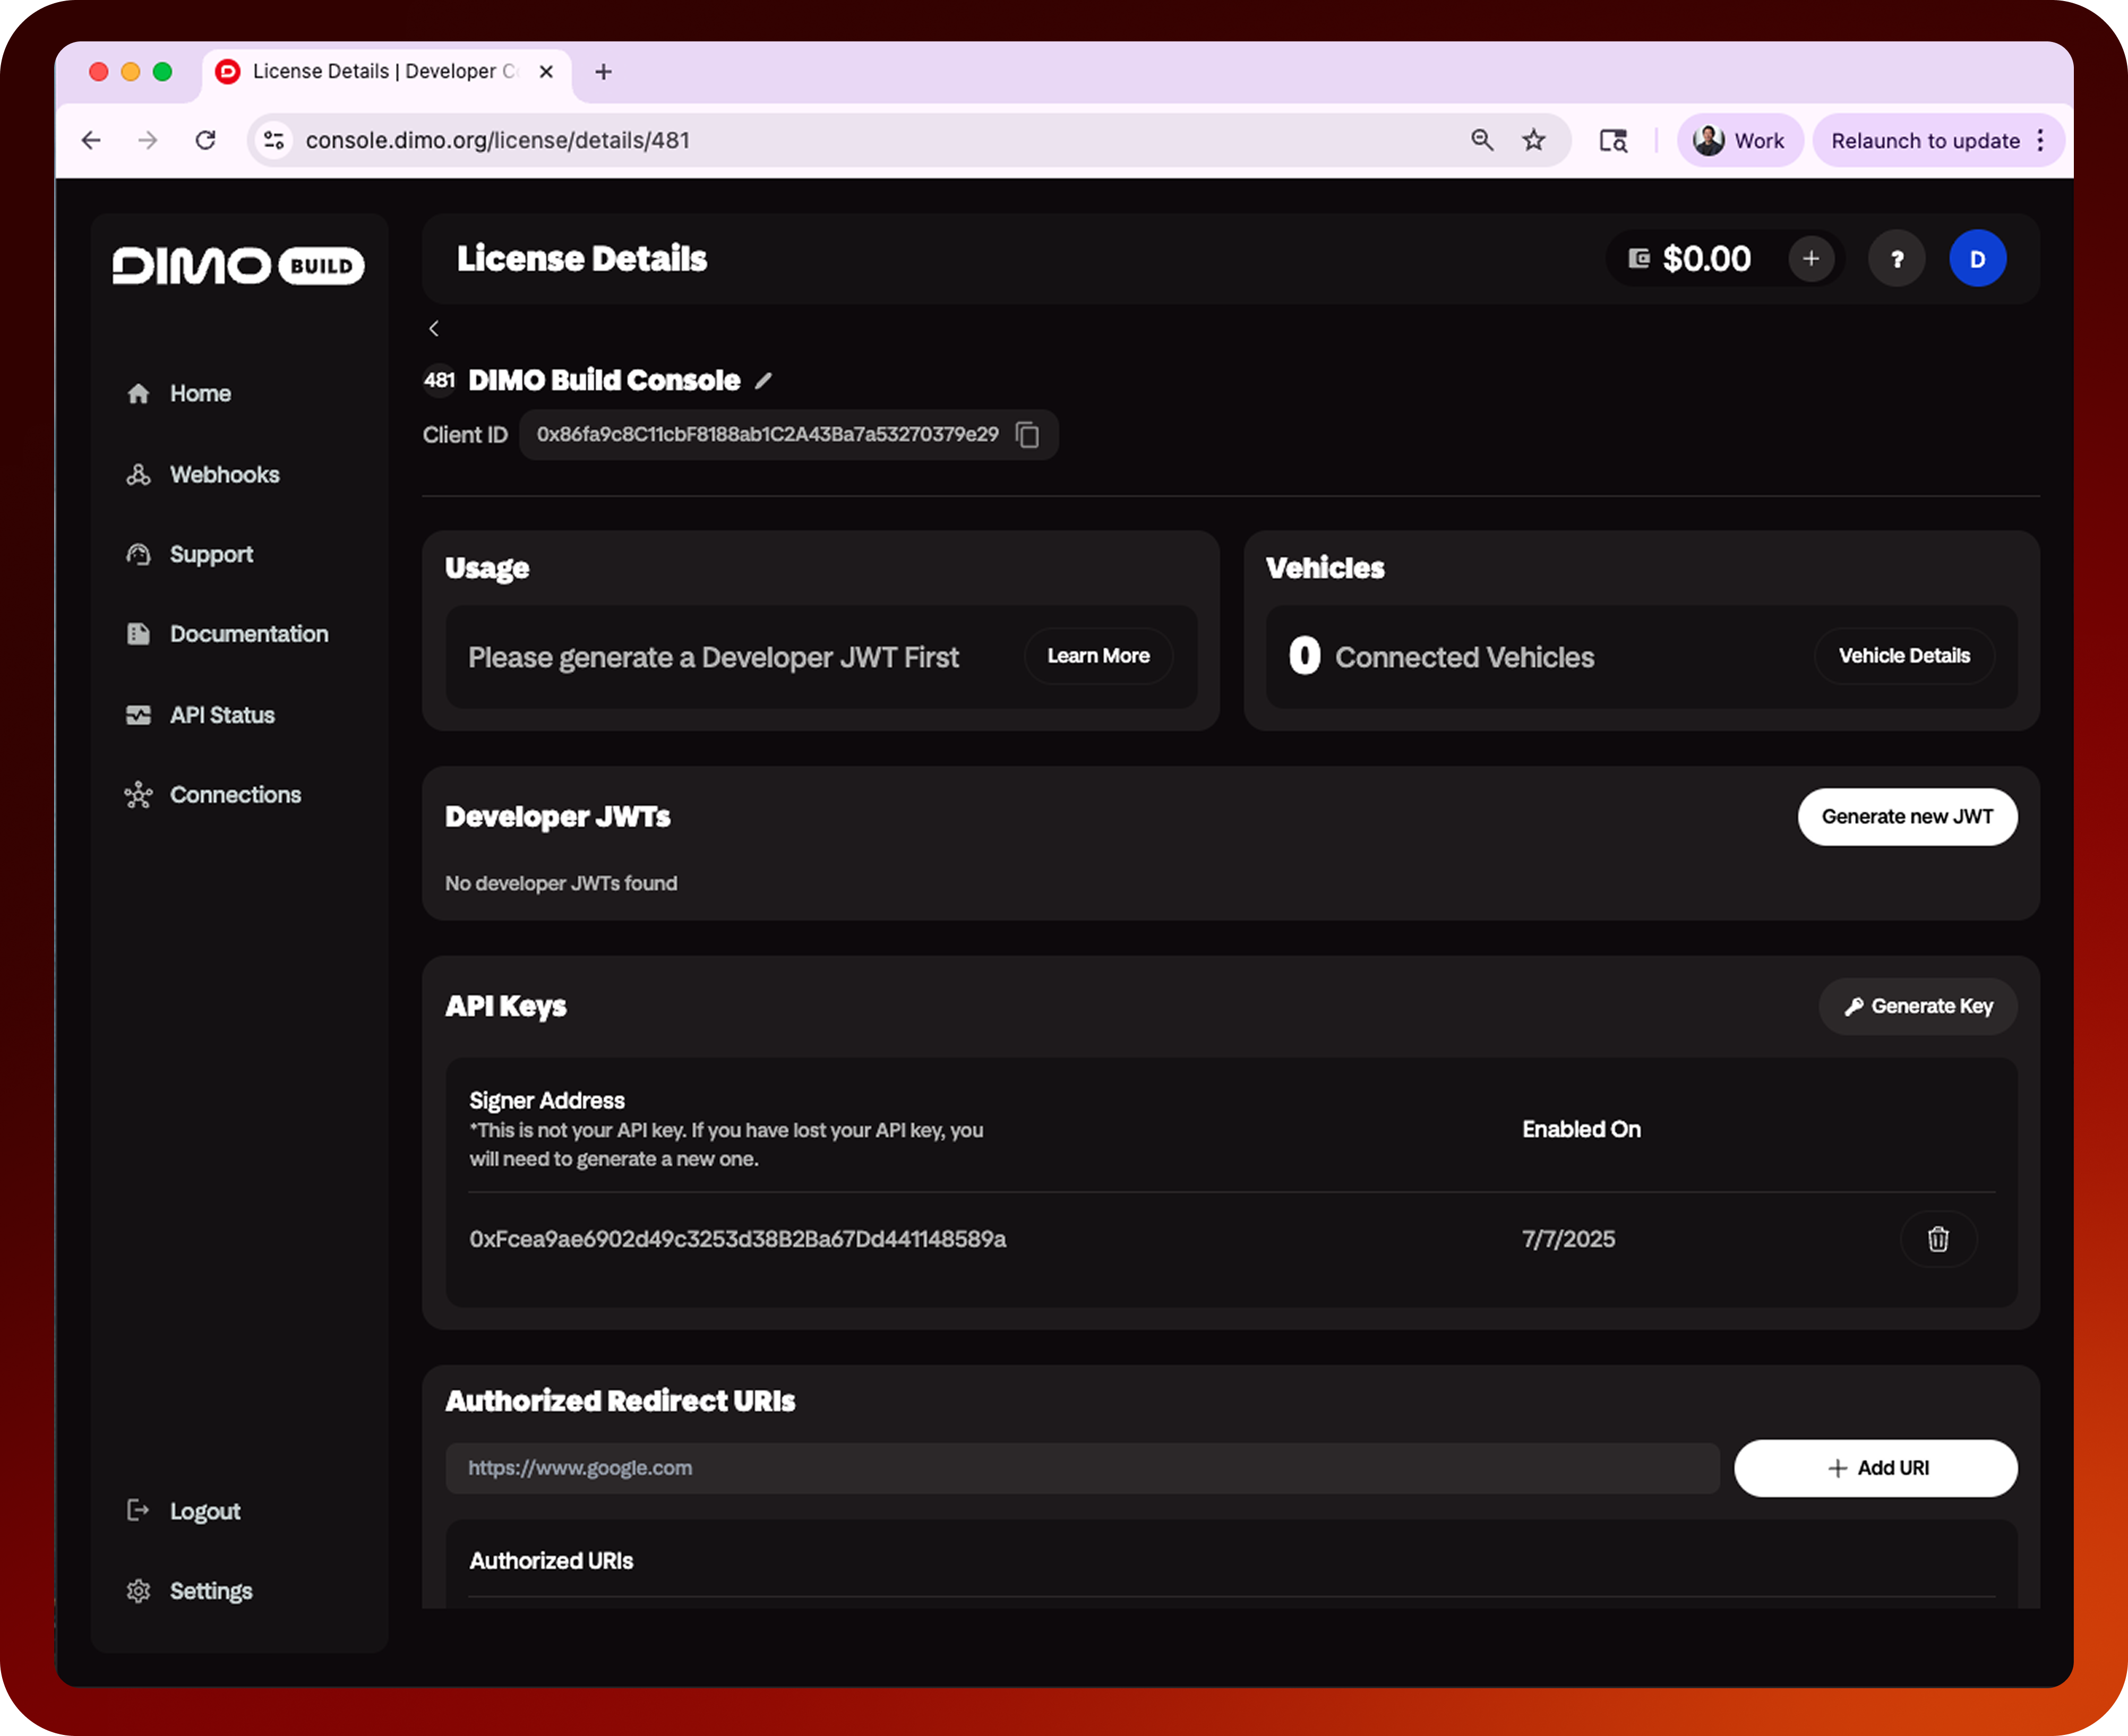Edit the DIMO Build Console name with the pencil
The width and height of the screenshot is (2128, 1736).
pyautogui.click(x=763, y=380)
